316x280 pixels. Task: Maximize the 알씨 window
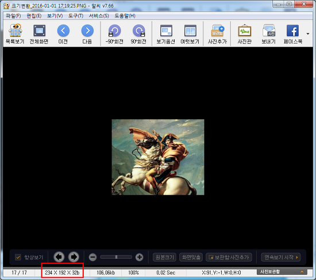(x=289, y=4)
